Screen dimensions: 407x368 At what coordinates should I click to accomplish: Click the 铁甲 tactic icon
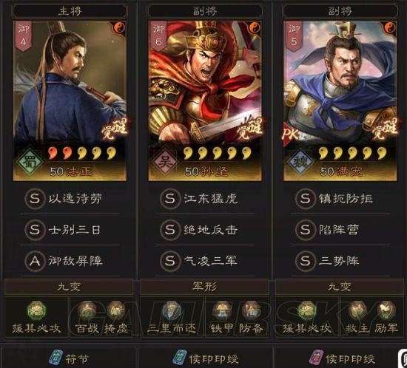tap(222, 310)
